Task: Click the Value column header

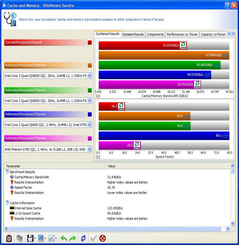Action: pos(168,166)
